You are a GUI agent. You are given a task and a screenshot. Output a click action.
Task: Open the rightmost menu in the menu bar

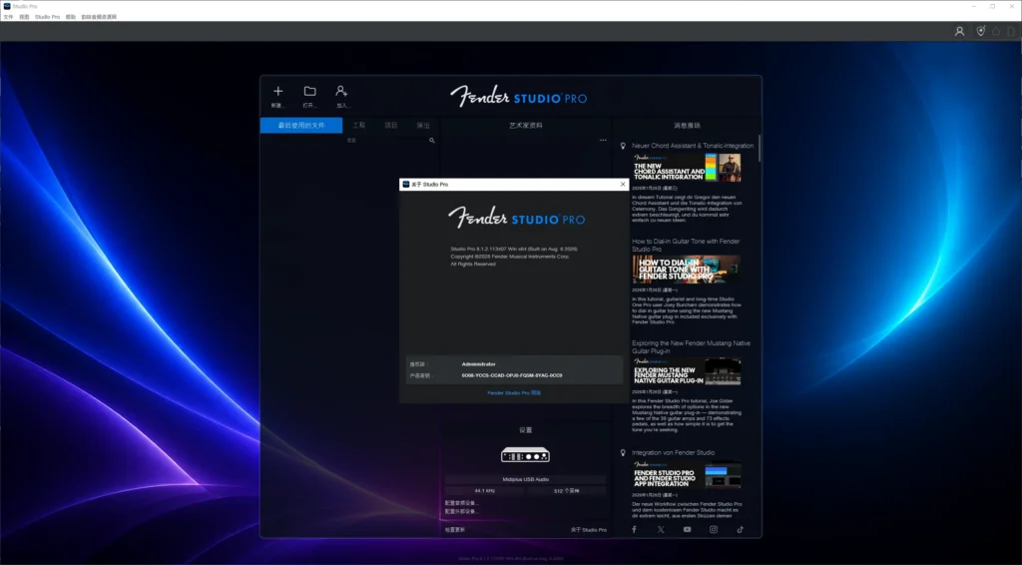point(99,17)
